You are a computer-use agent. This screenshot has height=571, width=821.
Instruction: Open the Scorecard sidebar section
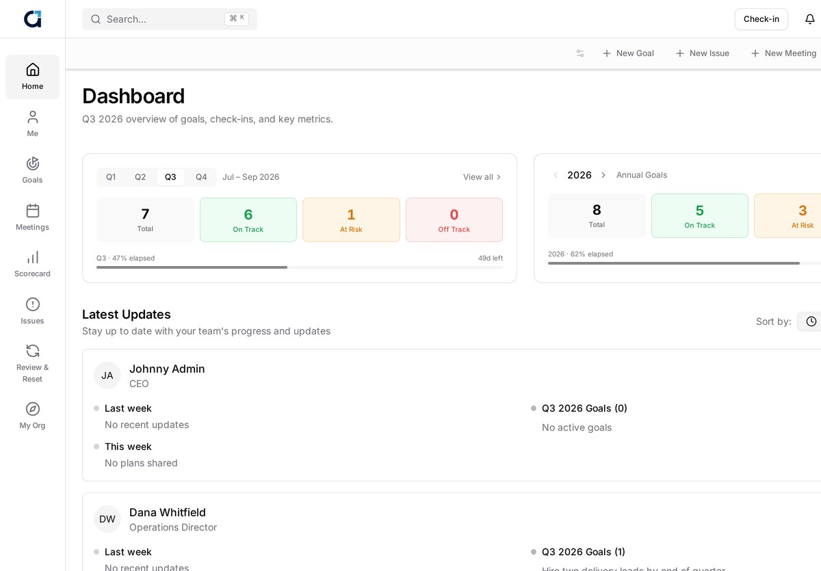32,264
